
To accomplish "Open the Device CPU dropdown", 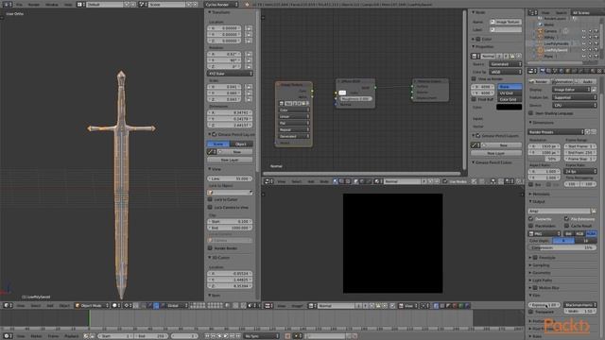I will tap(574, 105).
